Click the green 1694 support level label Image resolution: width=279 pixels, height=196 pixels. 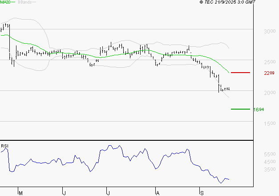tap(259, 110)
